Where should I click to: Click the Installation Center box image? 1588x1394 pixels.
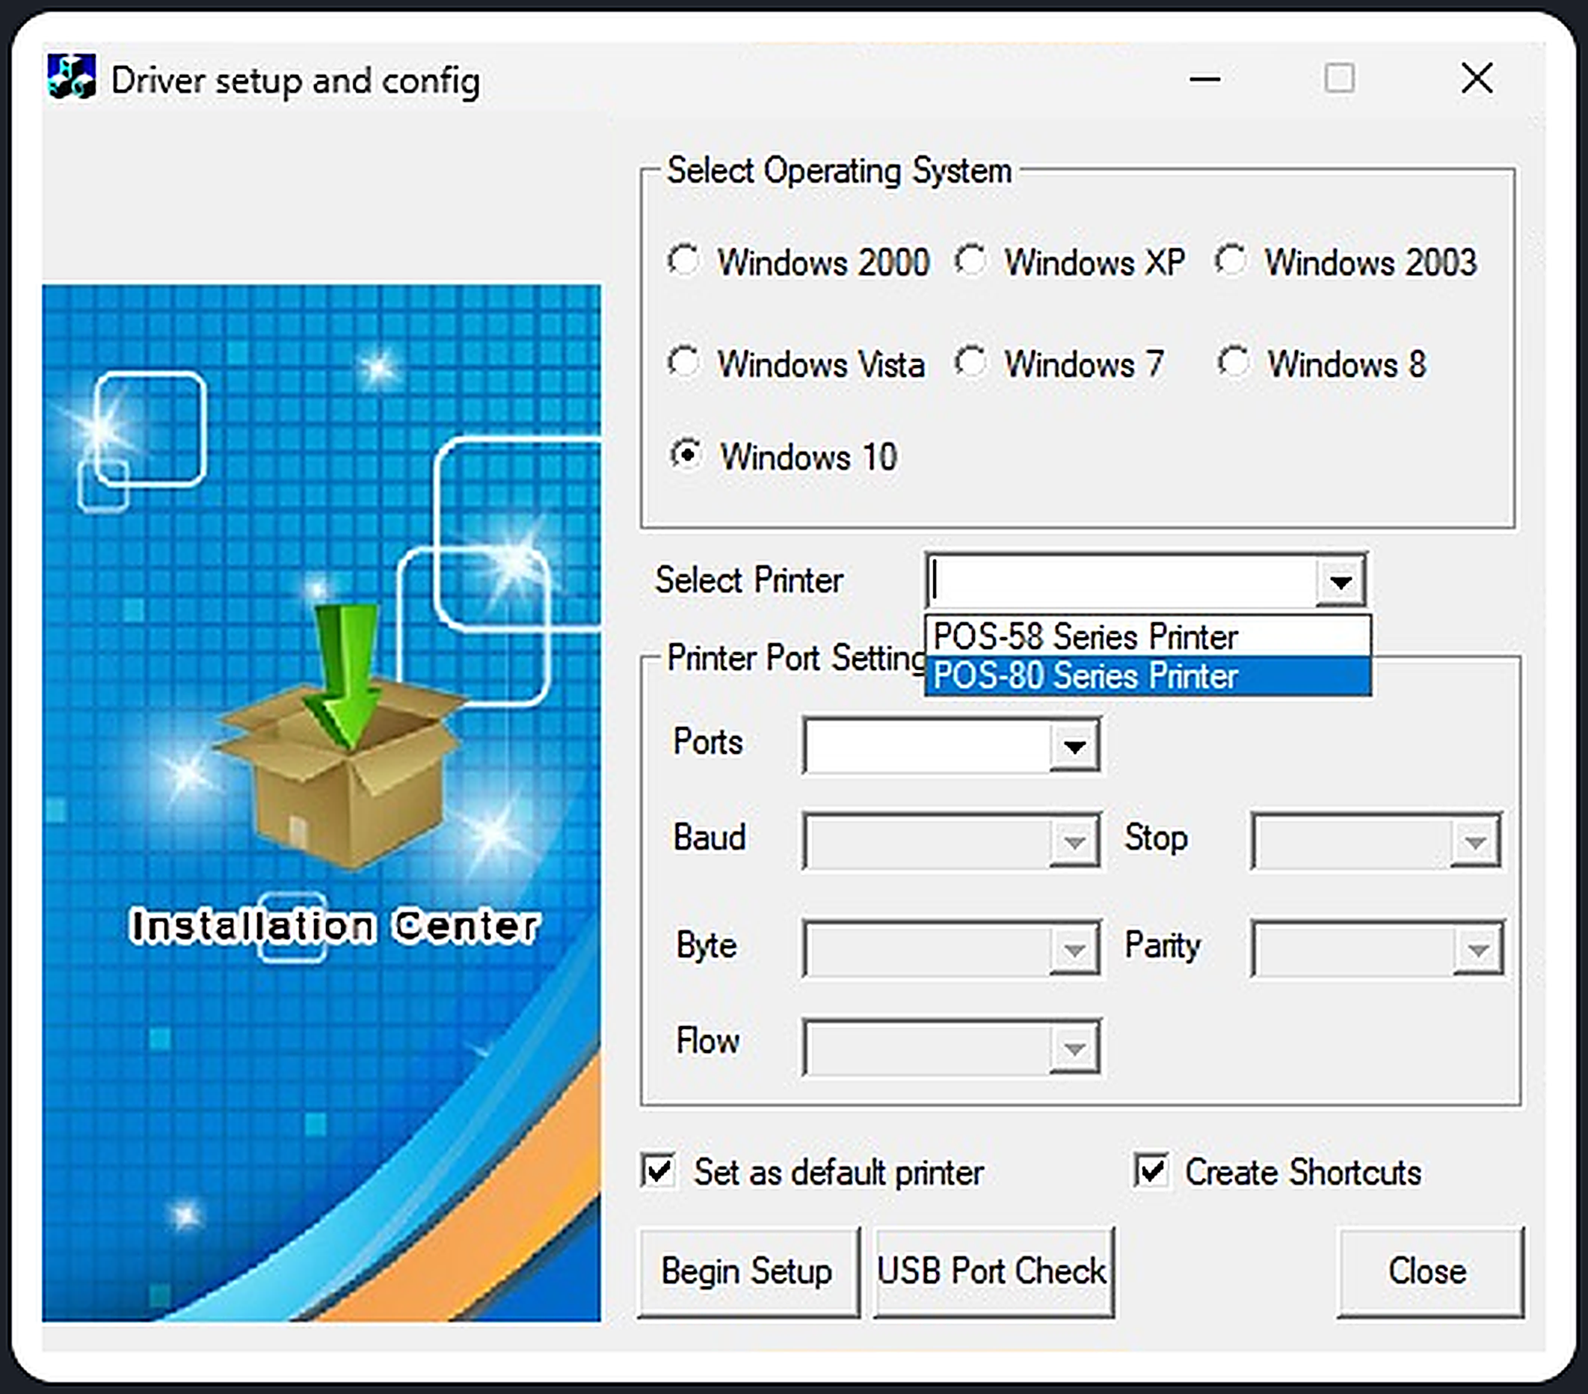click(342, 738)
